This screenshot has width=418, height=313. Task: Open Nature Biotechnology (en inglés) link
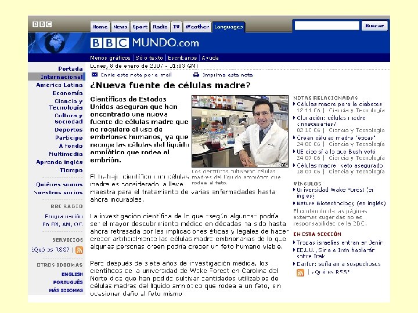(x=341, y=203)
